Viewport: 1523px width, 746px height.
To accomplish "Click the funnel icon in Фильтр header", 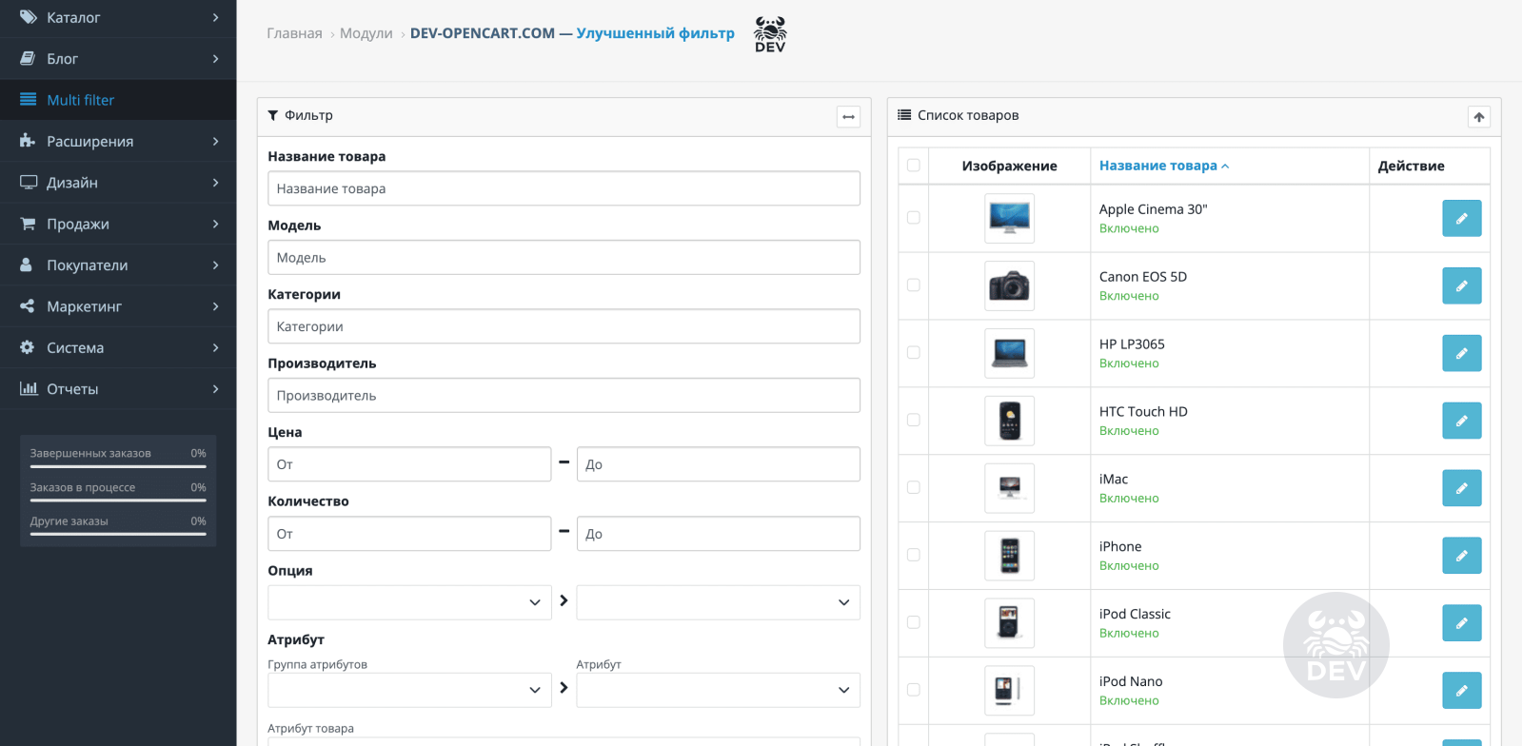I will pos(273,115).
